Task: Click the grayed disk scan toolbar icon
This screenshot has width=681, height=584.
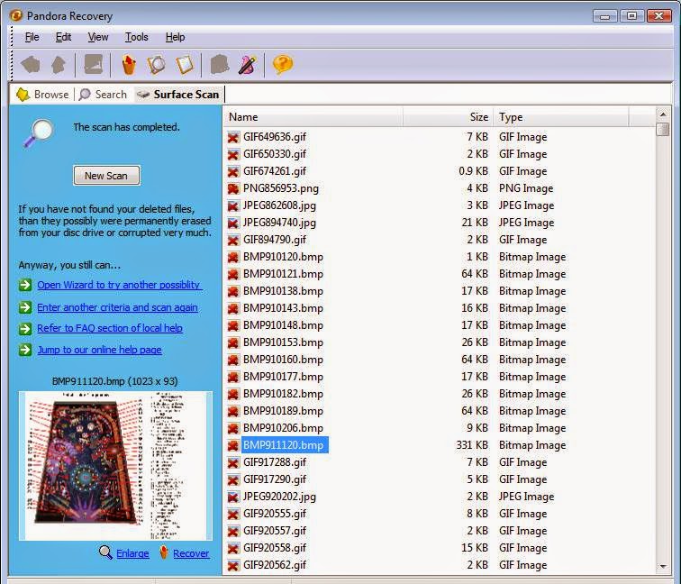Action: tap(94, 65)
